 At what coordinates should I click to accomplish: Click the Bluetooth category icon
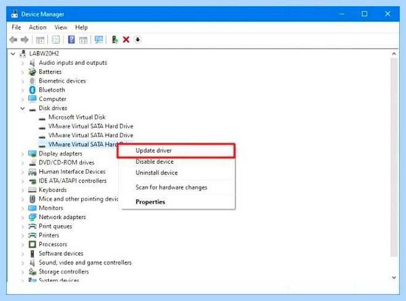32,90
